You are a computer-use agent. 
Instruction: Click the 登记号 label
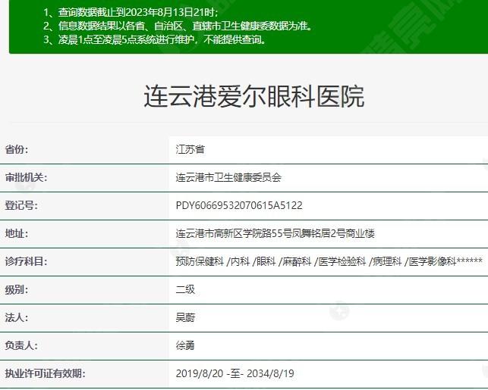(21, 205)
